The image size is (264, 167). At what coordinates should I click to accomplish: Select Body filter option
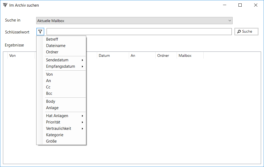[x=51, y=101]
